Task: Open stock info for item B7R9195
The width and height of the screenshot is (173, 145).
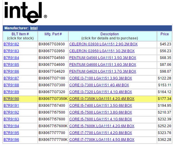Action: (11, 133)
